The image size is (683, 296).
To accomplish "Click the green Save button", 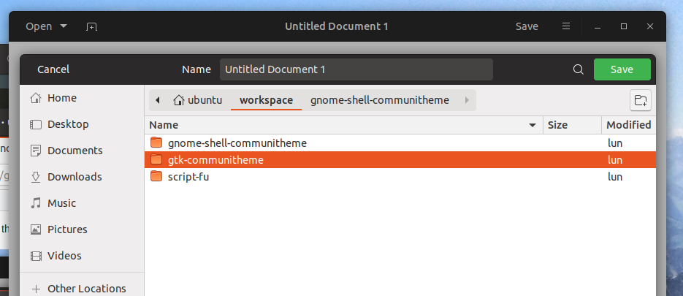I will [622, 69].
